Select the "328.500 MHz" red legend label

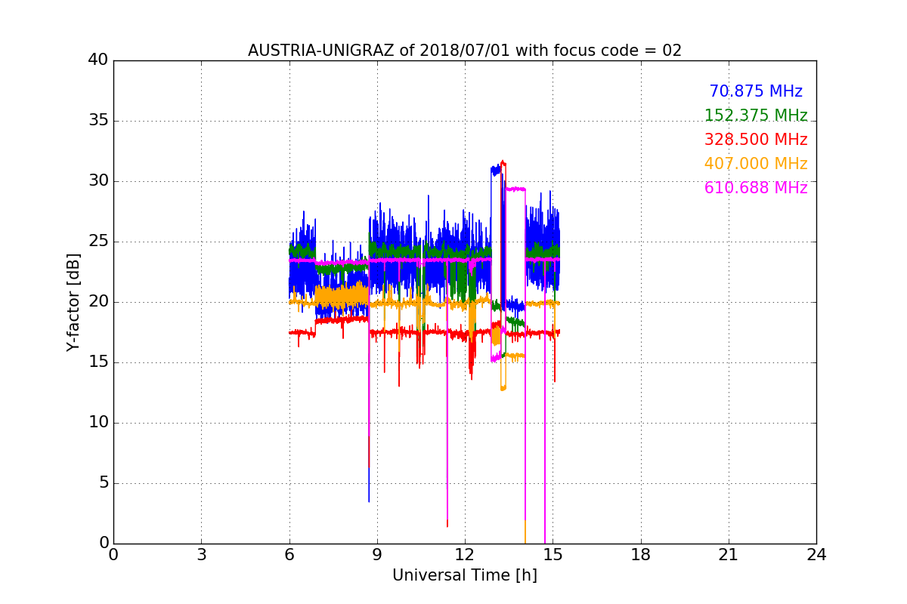[x=756, y=140]
